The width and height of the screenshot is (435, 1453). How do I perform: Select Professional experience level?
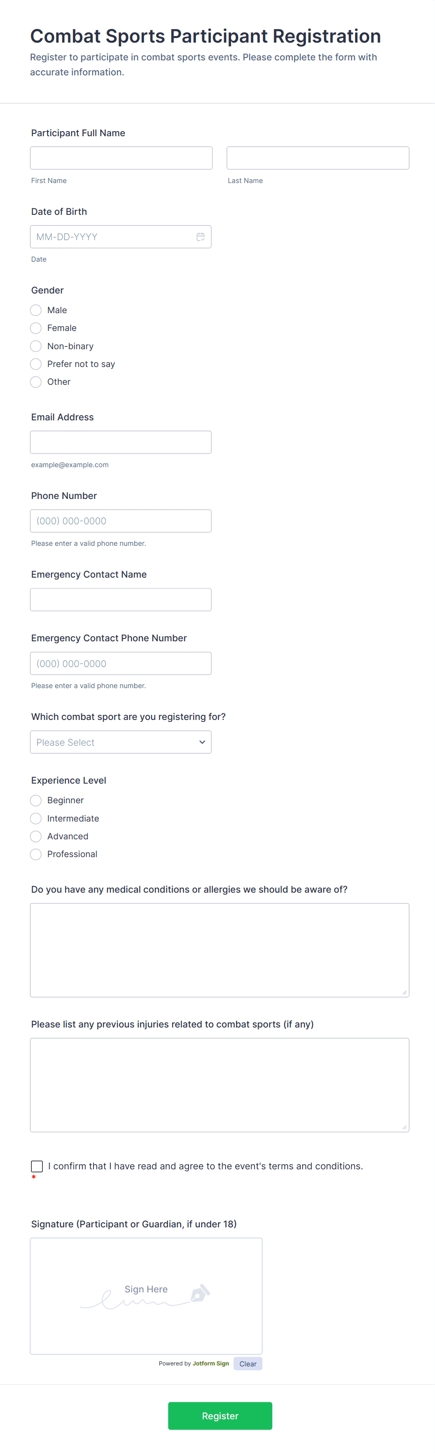(36, 854)
